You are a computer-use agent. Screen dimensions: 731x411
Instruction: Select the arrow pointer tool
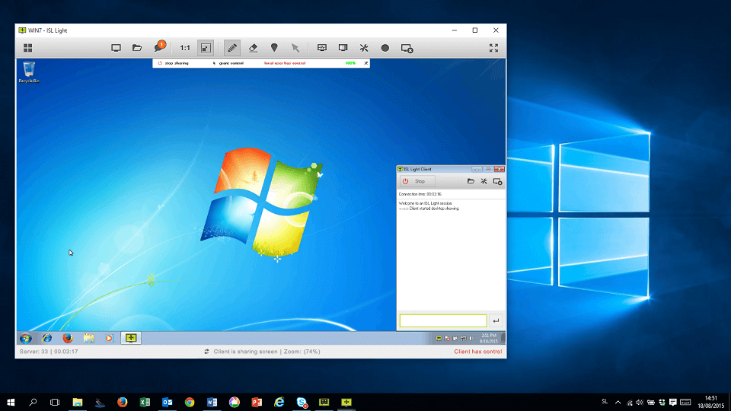pos(295,47)
